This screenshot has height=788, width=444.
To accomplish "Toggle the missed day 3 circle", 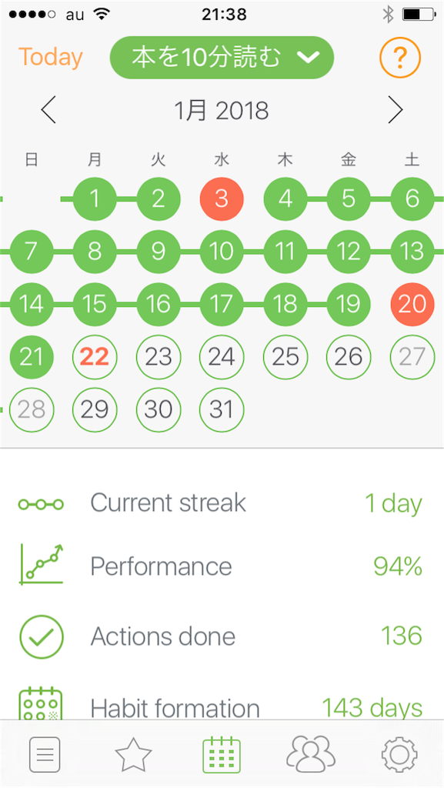I will [222, 199].
